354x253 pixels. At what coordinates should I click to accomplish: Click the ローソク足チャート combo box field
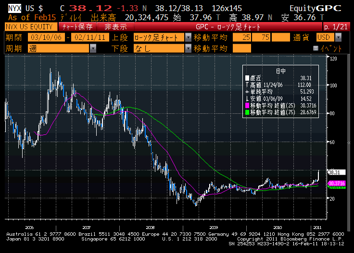tap(159, 37)
